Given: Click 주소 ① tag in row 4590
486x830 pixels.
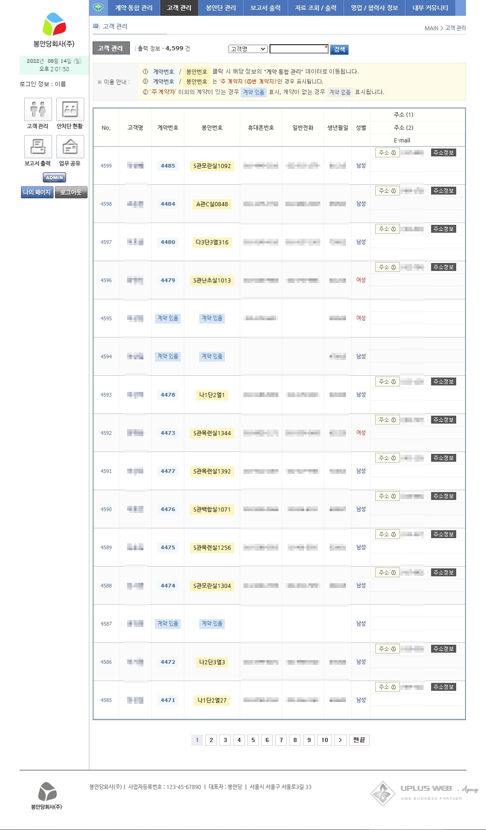Looking at the screenshot, I should point(387,496).
